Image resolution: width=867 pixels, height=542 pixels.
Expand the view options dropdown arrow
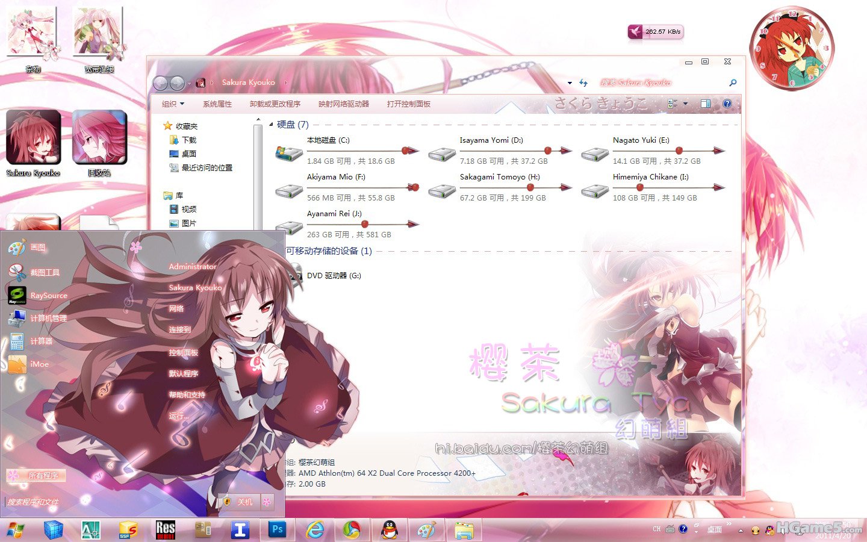pos(686,104)
